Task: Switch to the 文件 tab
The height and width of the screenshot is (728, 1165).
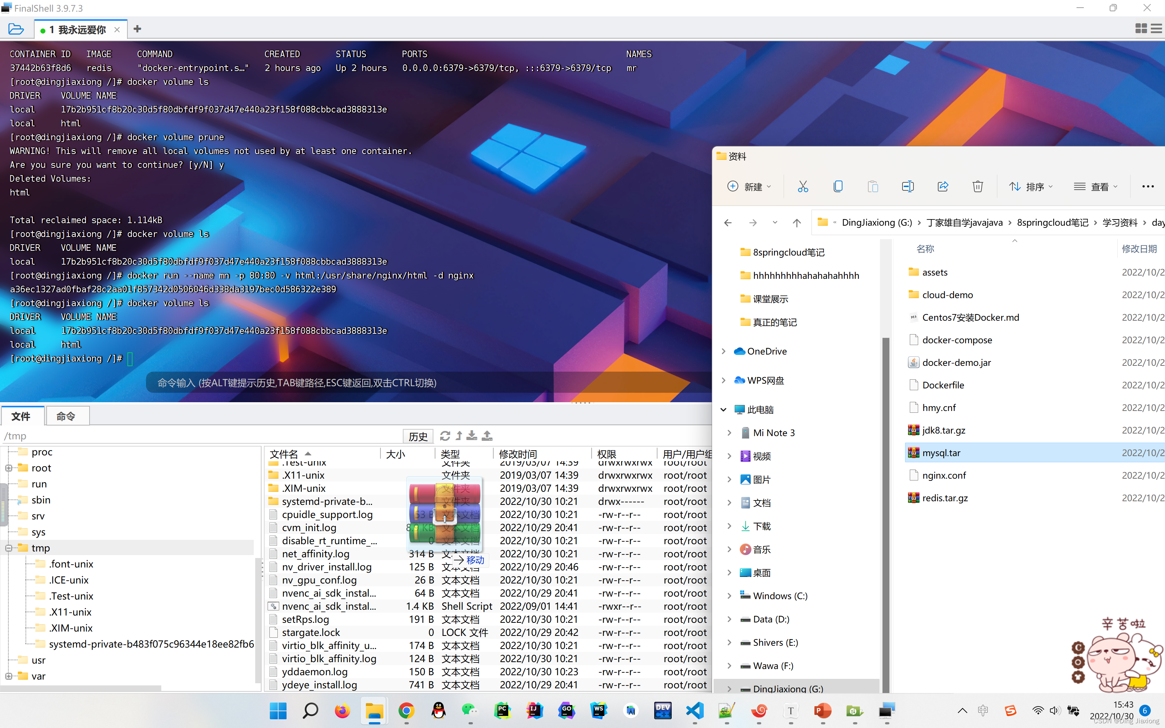Action: 22,416
